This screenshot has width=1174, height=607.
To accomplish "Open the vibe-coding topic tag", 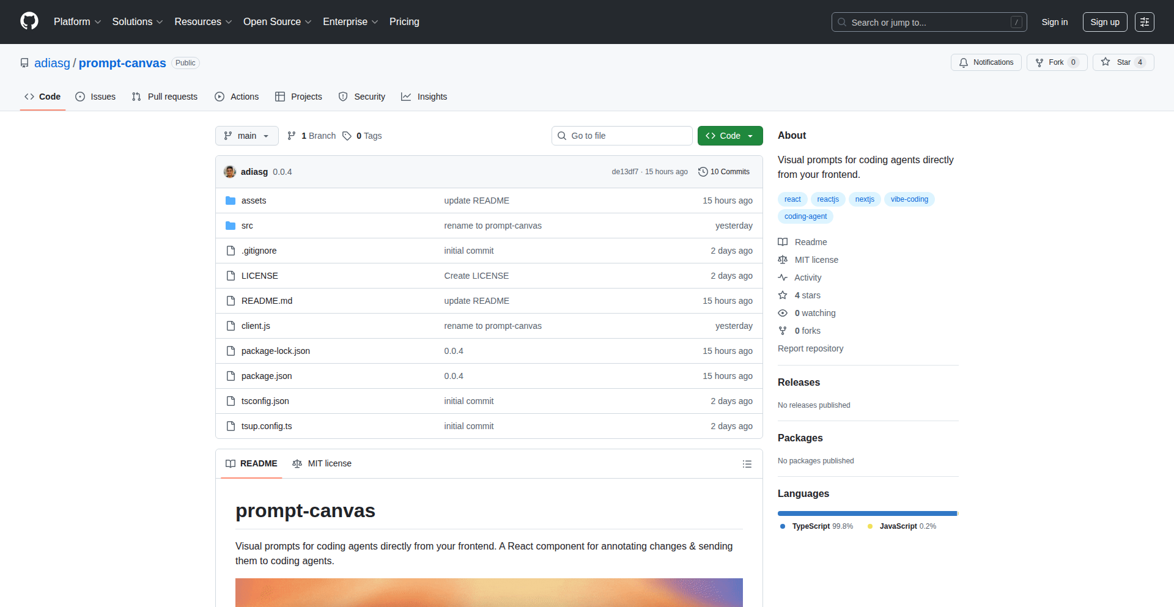I will (x=909, y=199).
